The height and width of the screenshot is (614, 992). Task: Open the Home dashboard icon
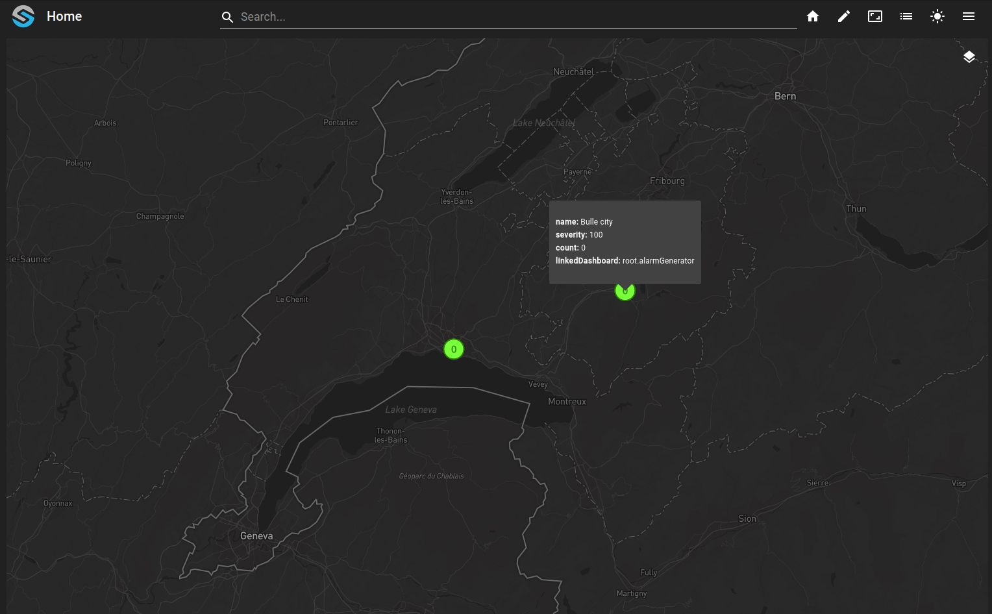tap(813, 16)
